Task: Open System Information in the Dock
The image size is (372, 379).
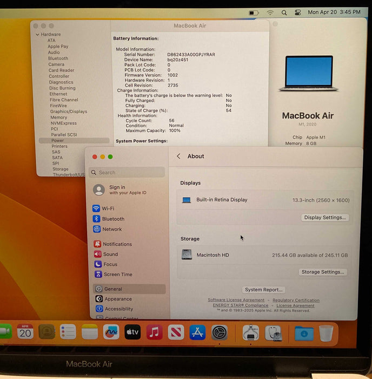Action: point(250,333)
